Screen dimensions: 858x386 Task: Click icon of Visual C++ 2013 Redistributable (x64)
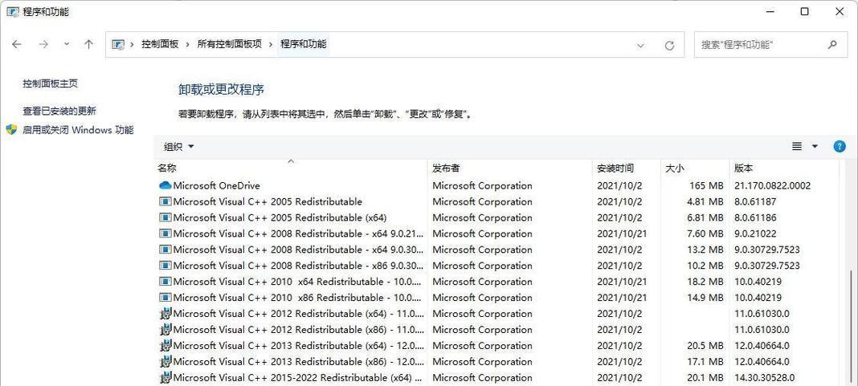165,346
